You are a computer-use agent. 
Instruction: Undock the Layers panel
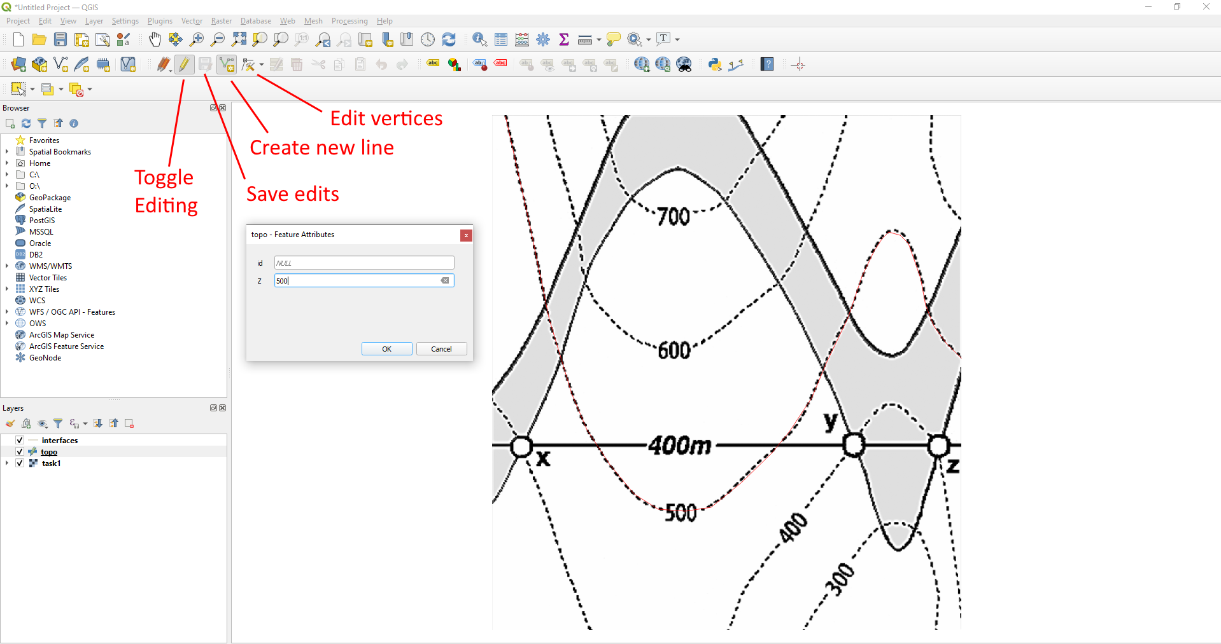click(214, 408)
